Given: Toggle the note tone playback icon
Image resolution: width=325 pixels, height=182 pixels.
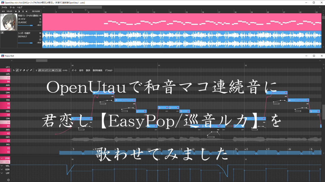Looking at the screenshot, I should (40, 70).
